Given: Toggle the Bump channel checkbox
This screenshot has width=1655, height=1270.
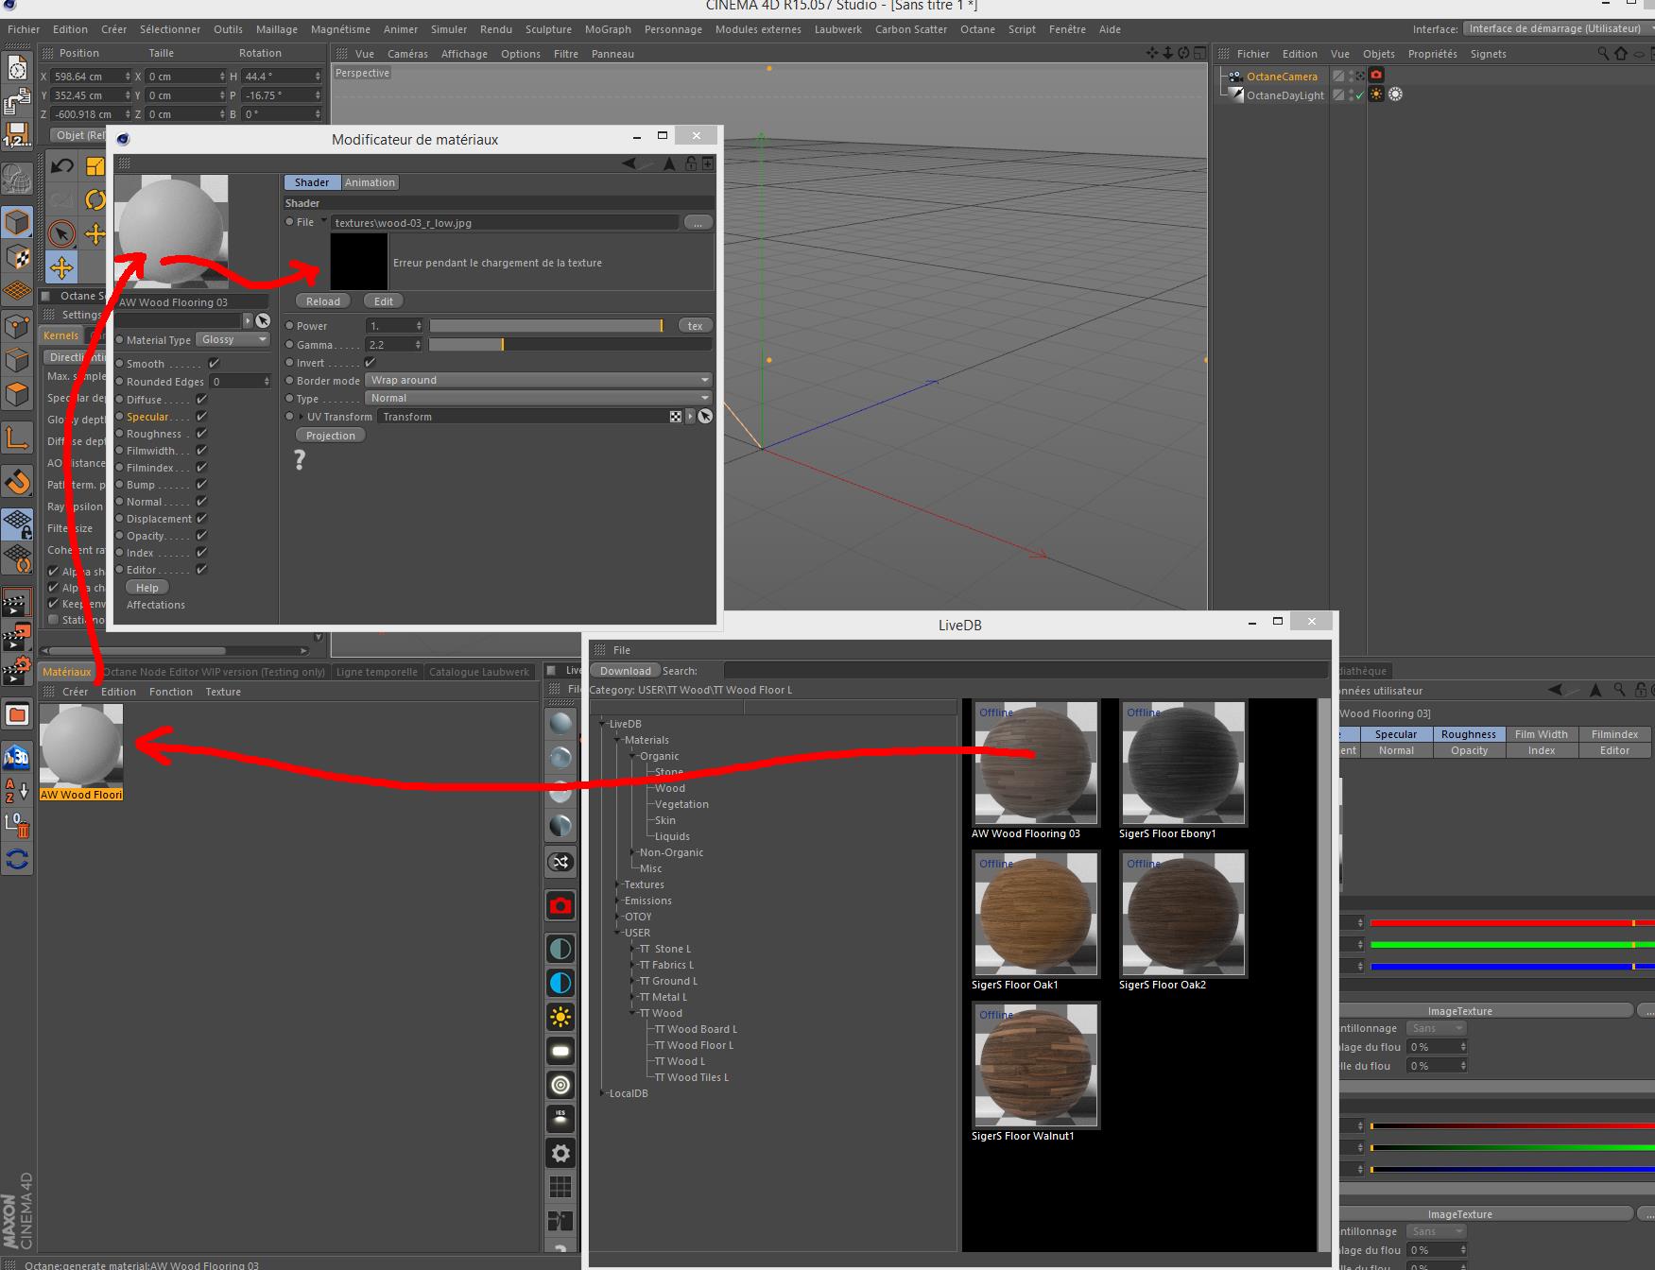Looking at the screenshot, I should (201, 484).
